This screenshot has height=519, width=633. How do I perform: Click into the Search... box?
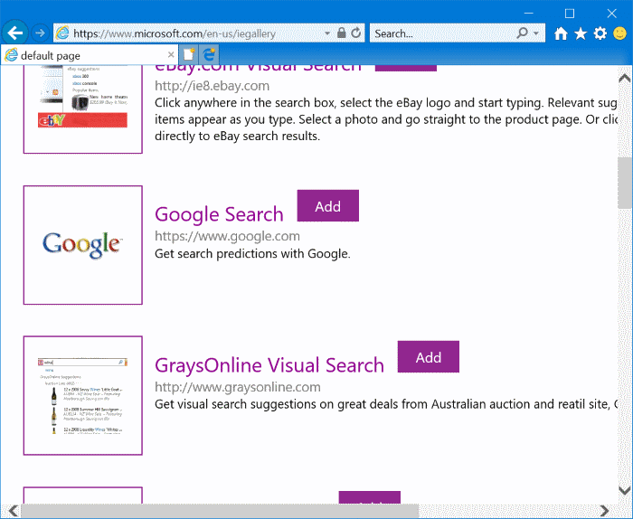443,33
